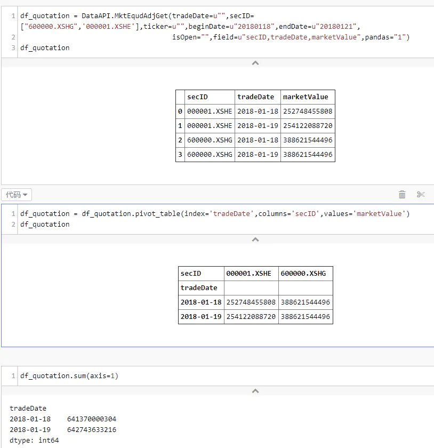Click cell 254122088720 in row 1
Viewport: 434px width, 448px height.
(x=308, y=126)
